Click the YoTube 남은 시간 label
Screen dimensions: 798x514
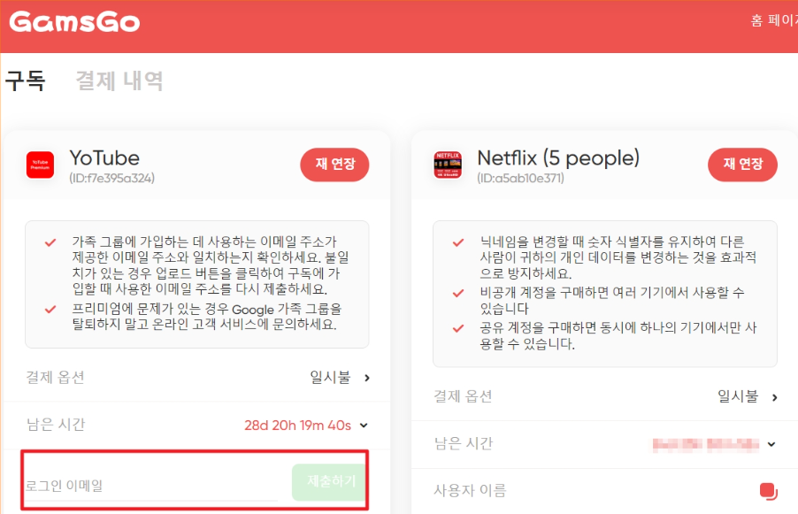pyautogui.click(x=56, y=425)
